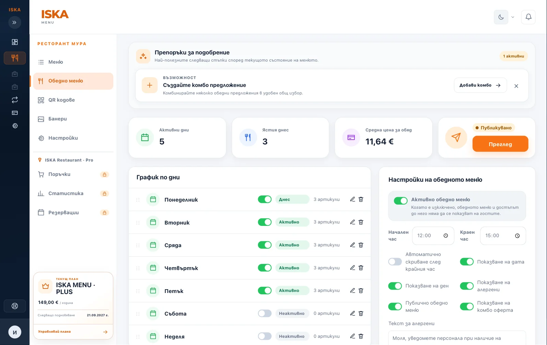Click the user avatar И
547x345 pixels.
[15, 332]
